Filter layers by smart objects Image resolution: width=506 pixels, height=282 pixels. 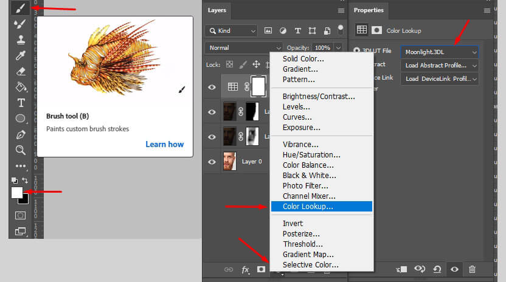[327, 30]
